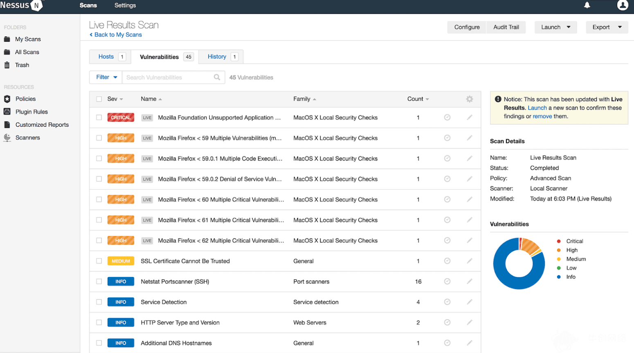Check the Service Detection row
634x353 pixels.
coord(99,302)
